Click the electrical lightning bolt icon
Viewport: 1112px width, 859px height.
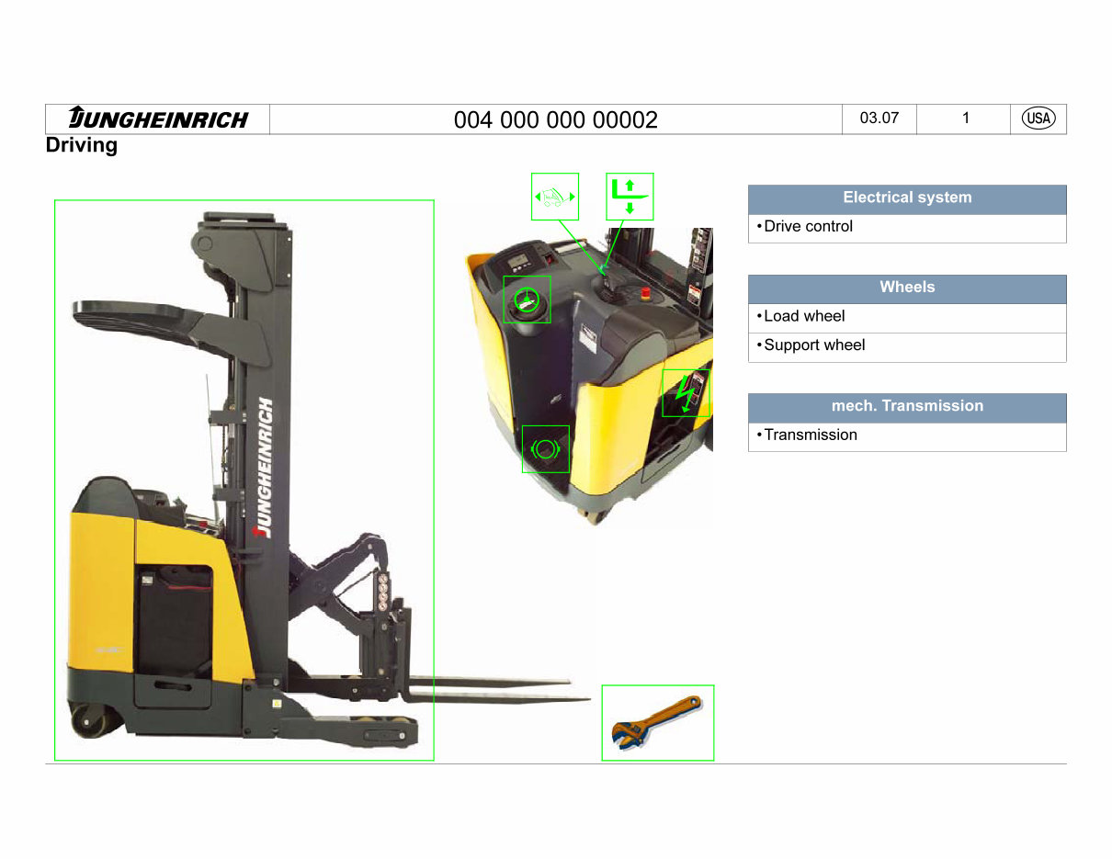pyautogui.click(x=685, y=390)
